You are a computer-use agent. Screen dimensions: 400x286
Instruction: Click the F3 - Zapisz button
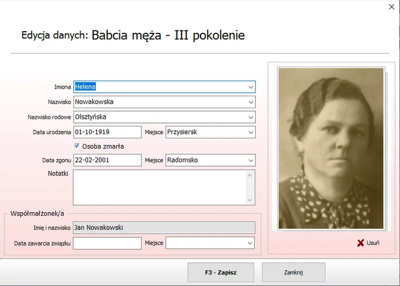pyautogui.click(x=221, y=272)
